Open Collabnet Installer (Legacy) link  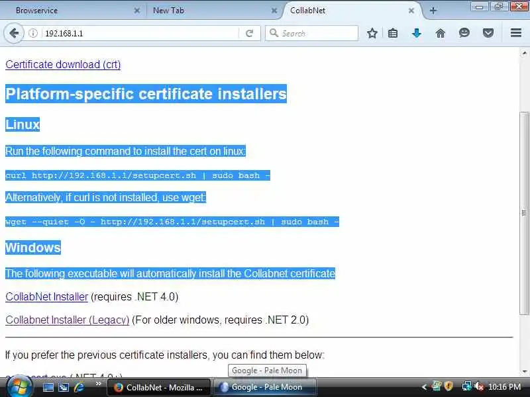pos(68,320)
